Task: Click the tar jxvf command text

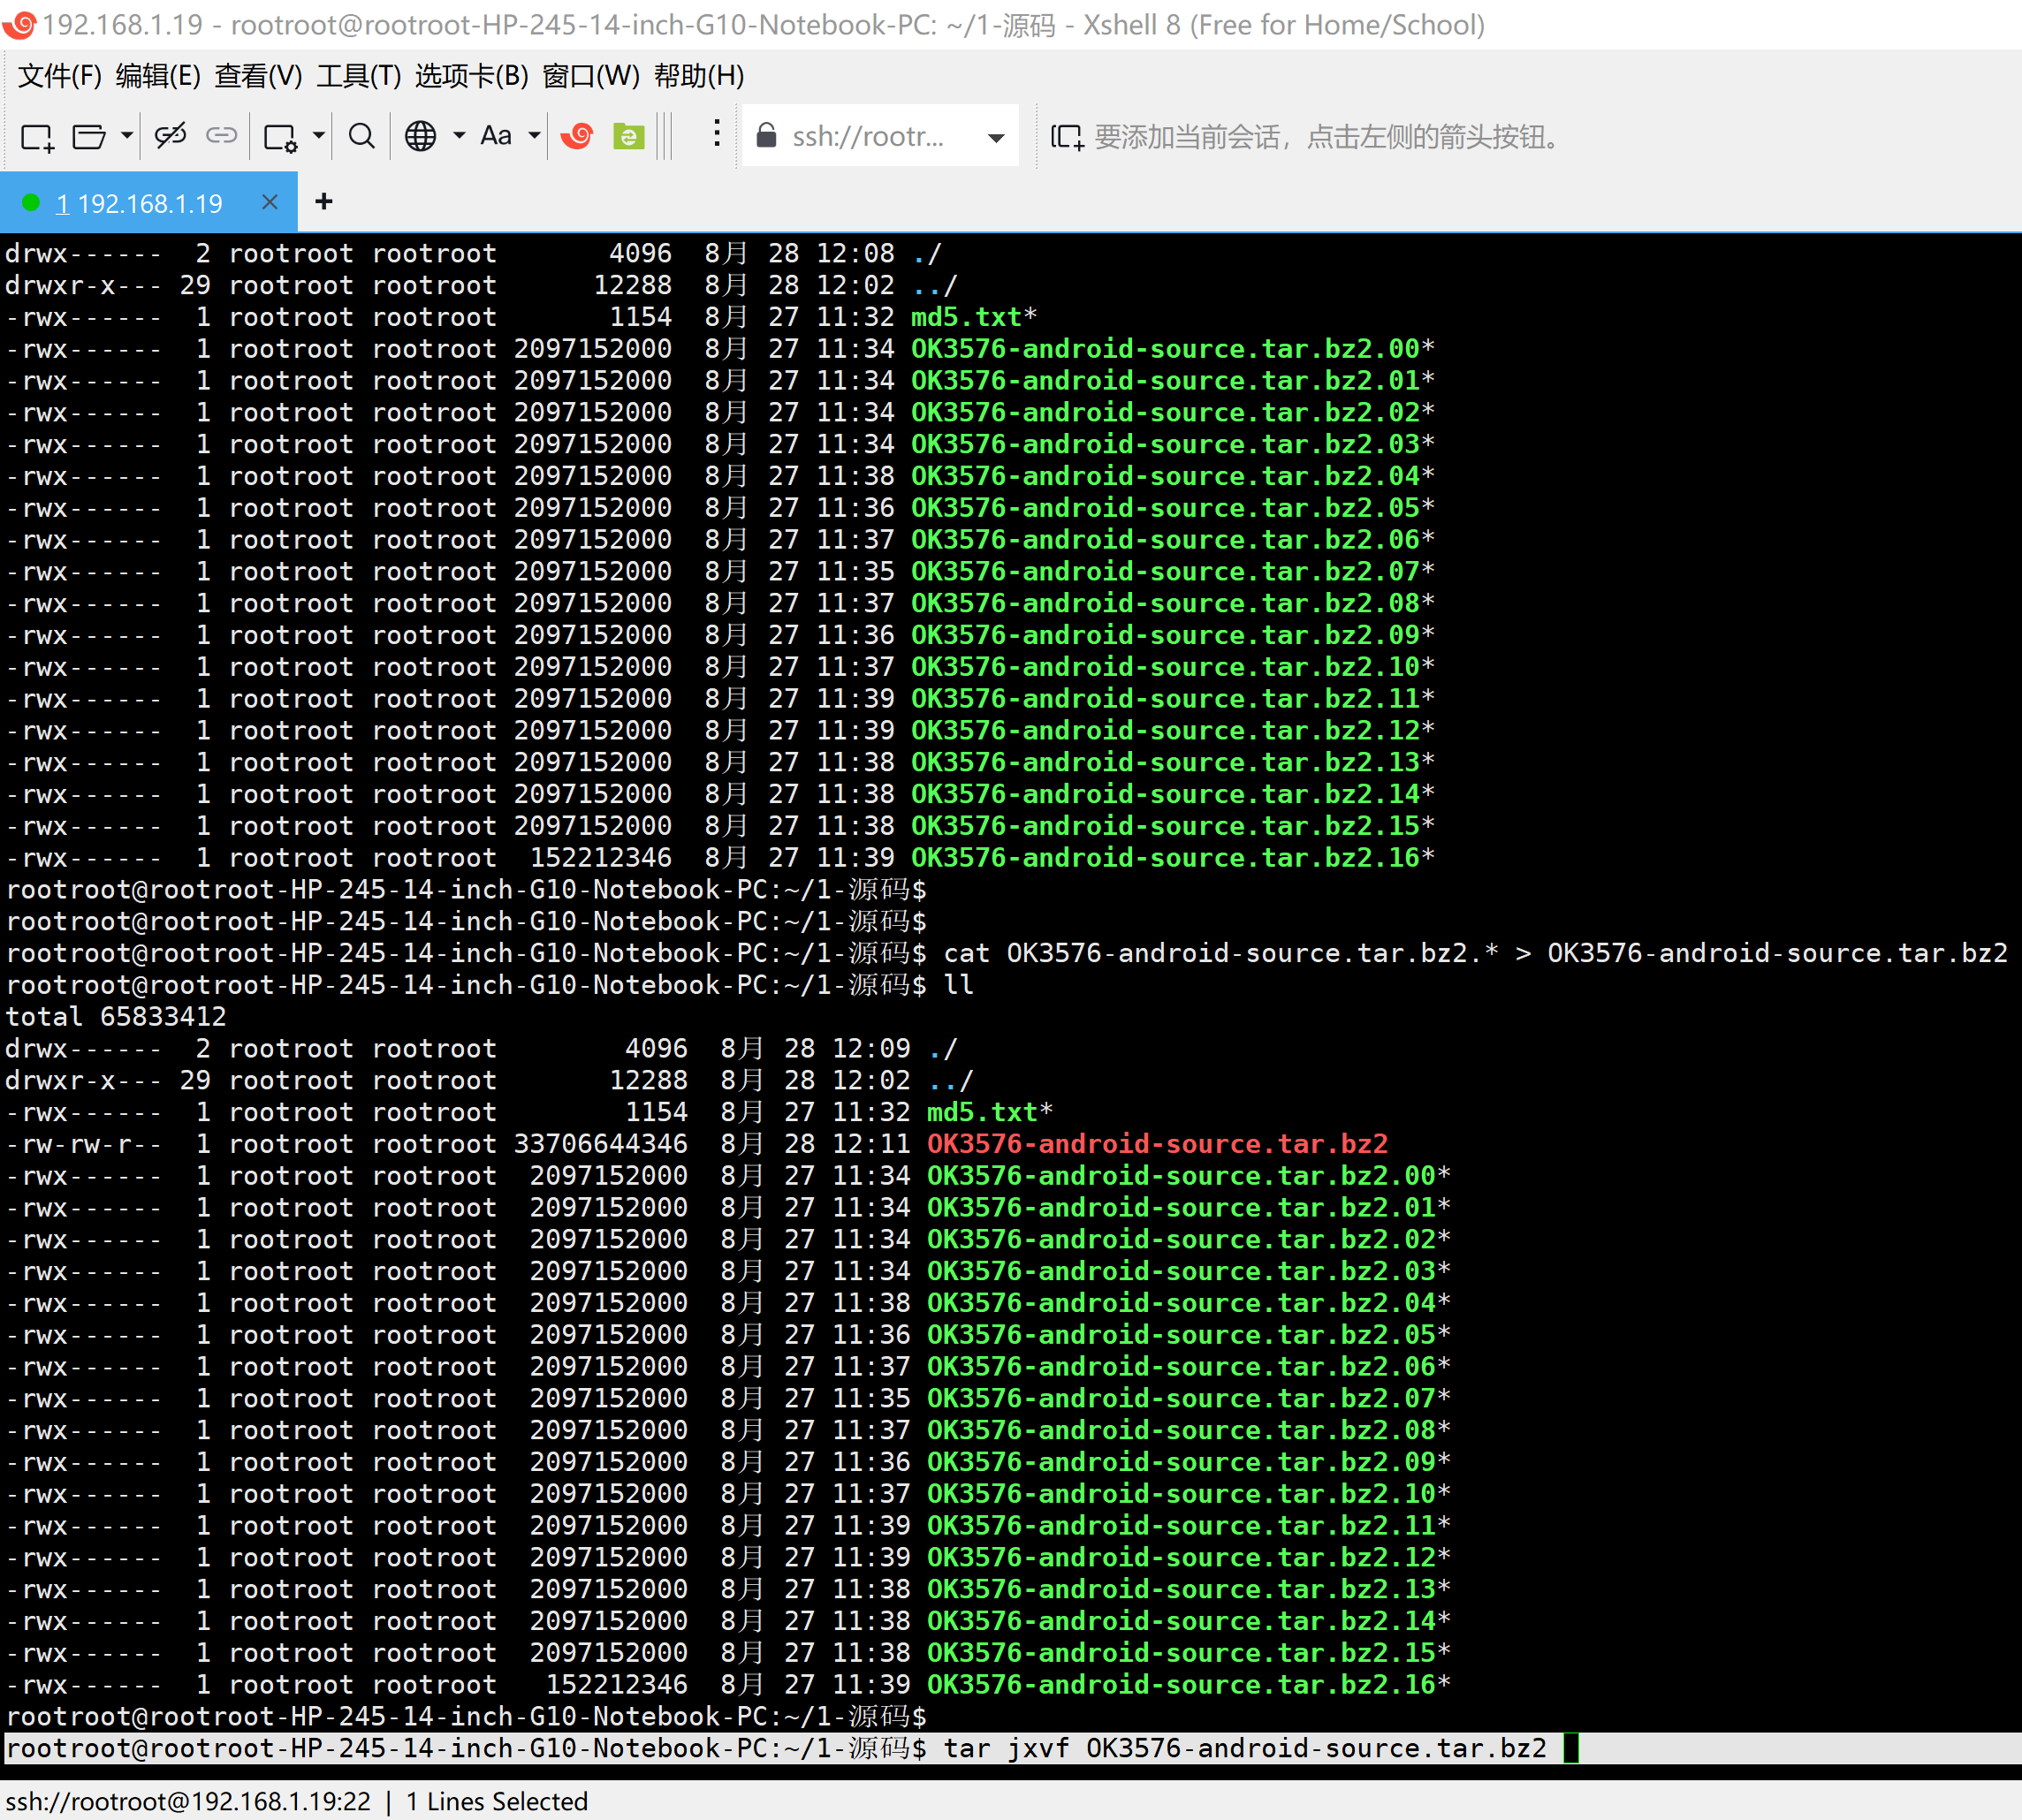Action: [1245, 1748]
